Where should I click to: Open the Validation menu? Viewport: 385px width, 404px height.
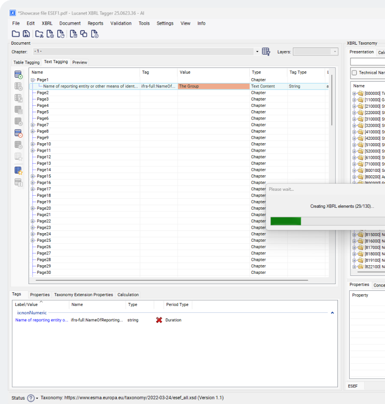(121, 23)
